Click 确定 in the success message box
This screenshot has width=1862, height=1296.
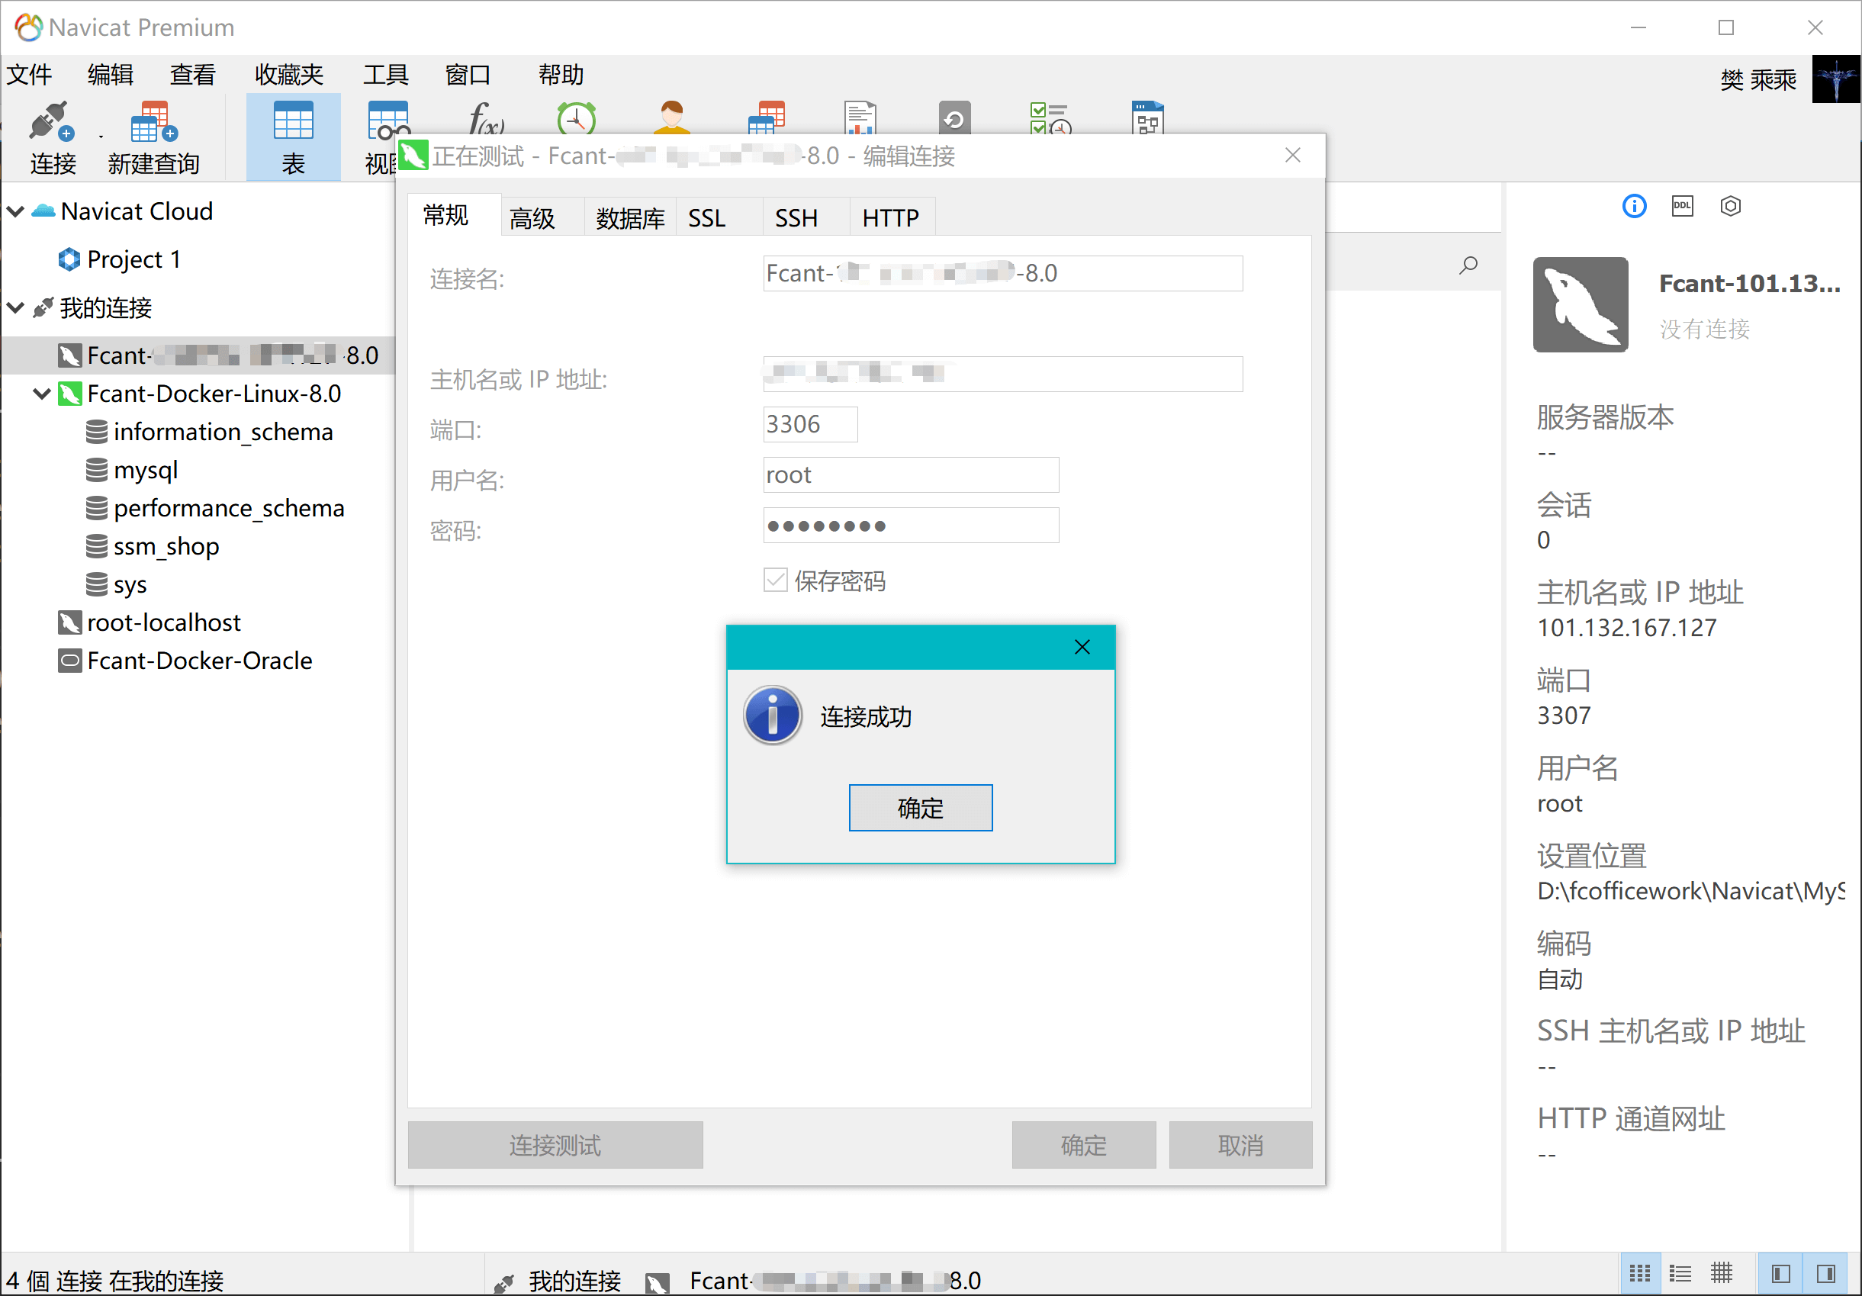(920, 808)
